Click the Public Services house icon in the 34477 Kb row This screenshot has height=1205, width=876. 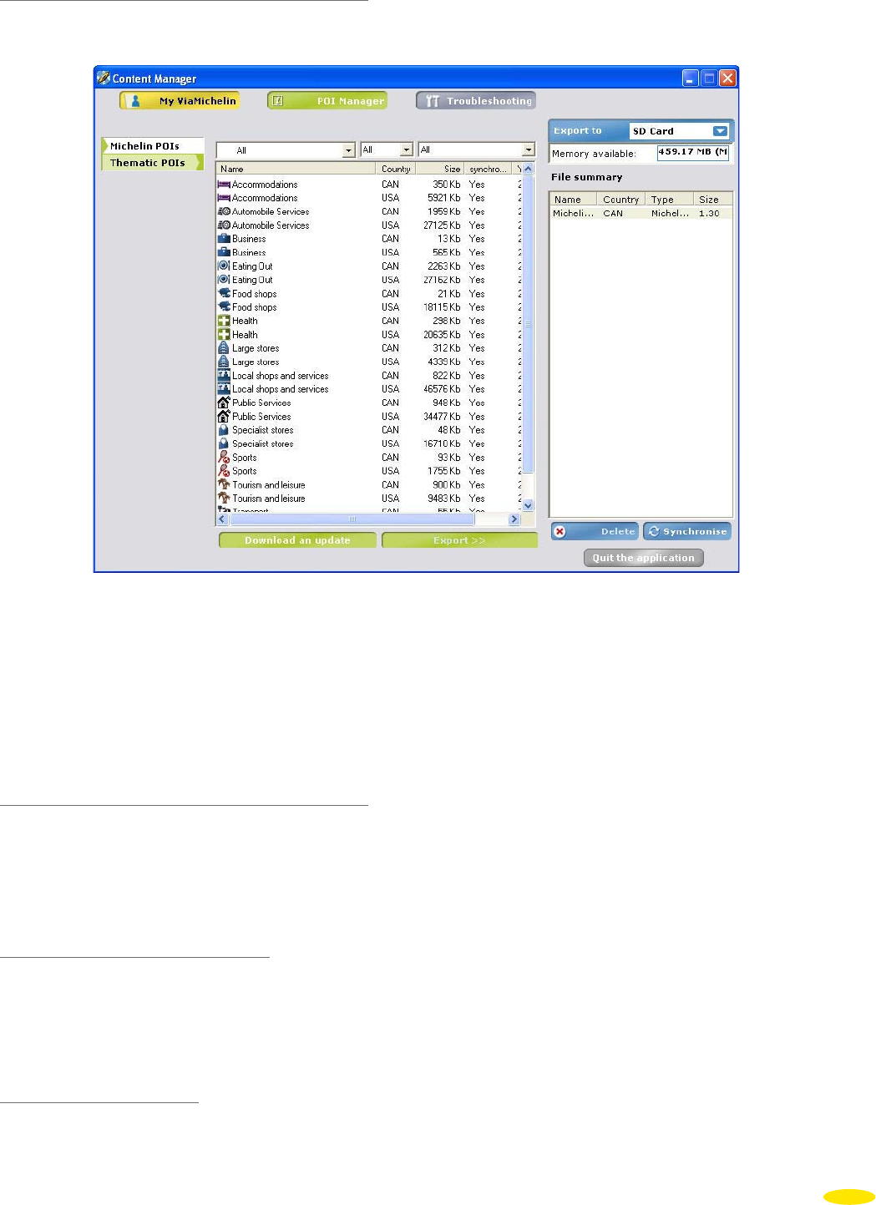pos(224,417)
